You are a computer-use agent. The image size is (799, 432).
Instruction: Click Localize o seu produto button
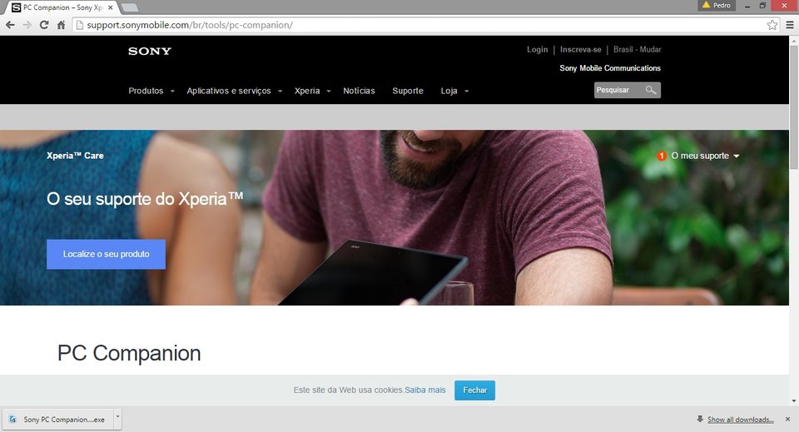point(106,254)
